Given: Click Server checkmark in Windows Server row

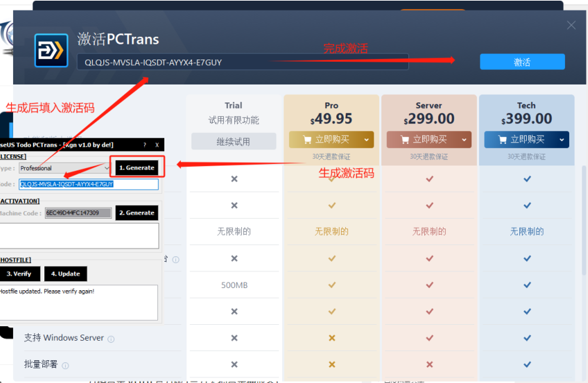Looking at the screenshot, I should click(430, 338).
